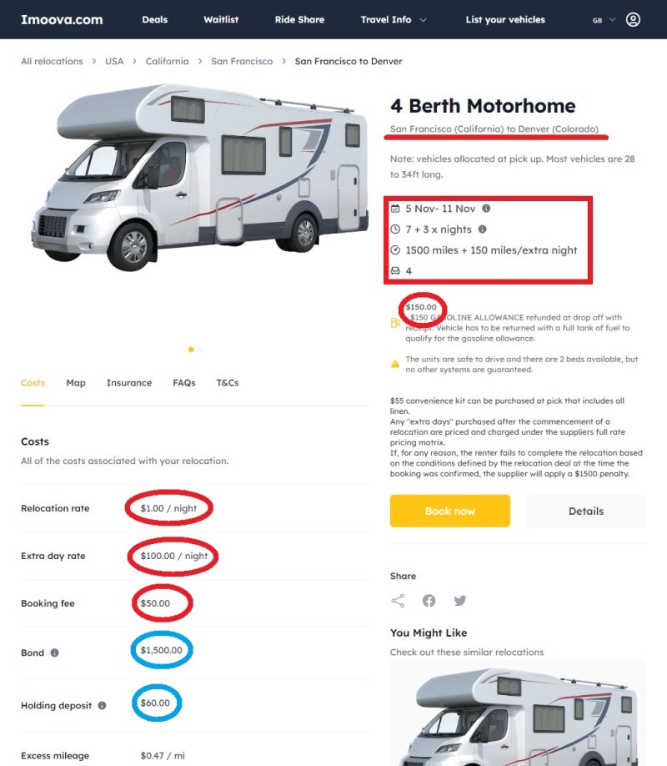
Task: Go to the Deals page
Action: point(155,19)
